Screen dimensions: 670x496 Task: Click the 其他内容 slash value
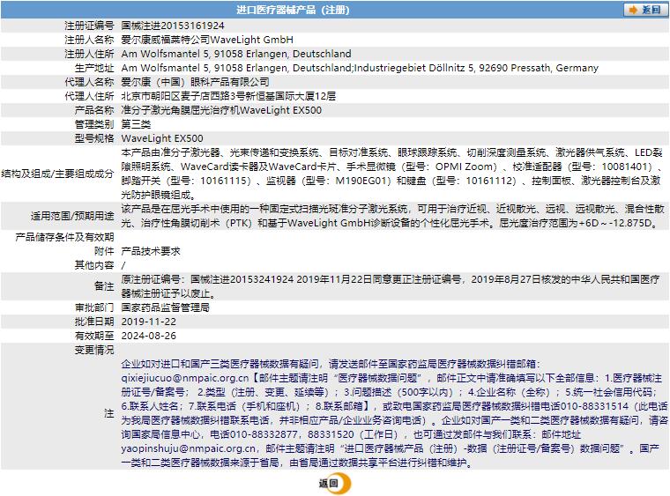pos(123,265)
